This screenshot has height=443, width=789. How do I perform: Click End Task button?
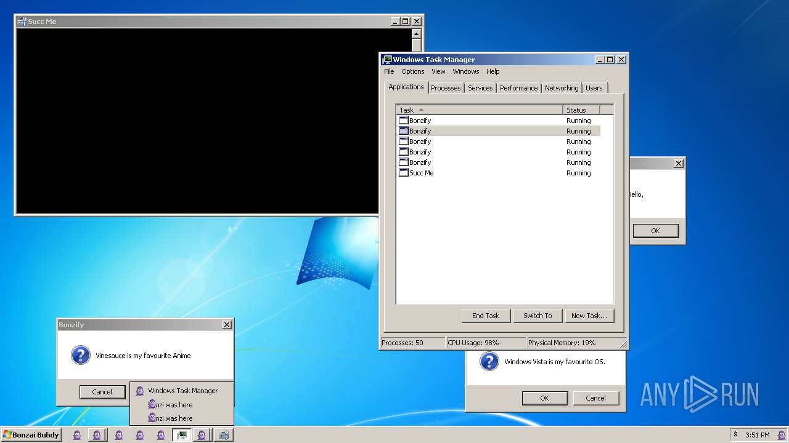(486, 316)
